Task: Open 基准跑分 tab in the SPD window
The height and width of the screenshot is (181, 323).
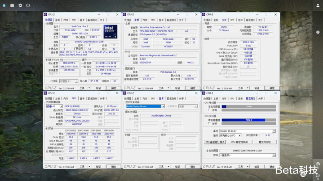Action: click(92, 99)
